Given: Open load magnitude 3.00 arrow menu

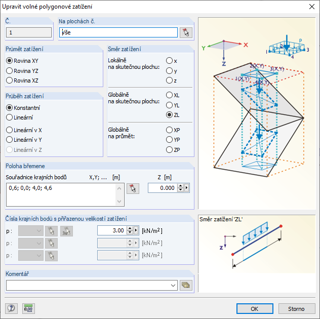Looking at the screenshot, I should coord(136,230).
